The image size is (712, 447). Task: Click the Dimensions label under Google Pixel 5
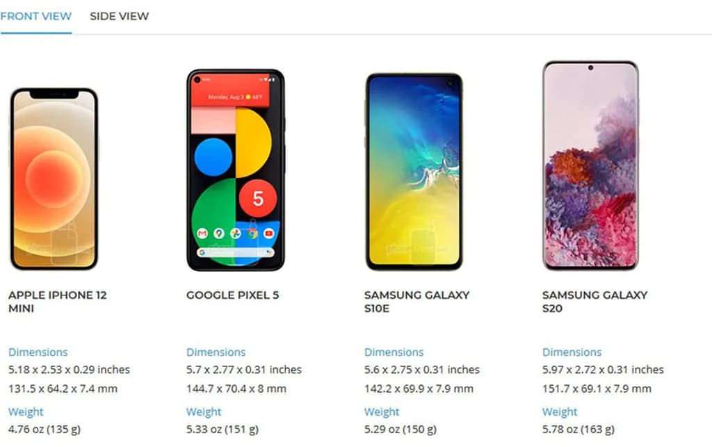tap(216, 352)
